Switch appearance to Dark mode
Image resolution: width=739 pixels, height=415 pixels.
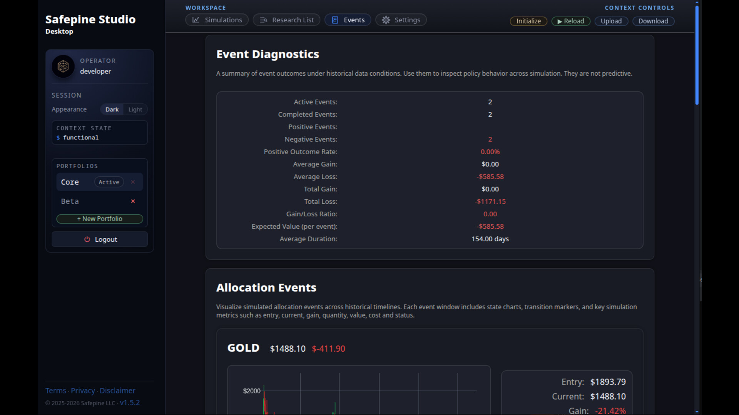coord(112,110)
